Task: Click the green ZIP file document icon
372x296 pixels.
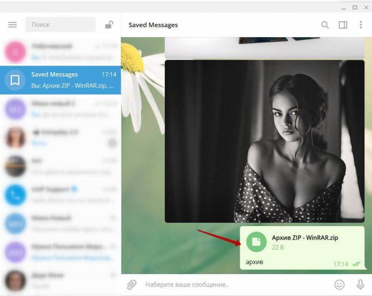Action: click(257, 242)
